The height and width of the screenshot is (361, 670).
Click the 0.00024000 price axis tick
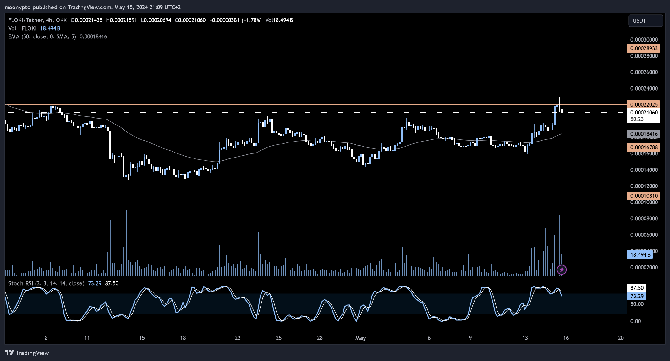(x=644, y=88)
